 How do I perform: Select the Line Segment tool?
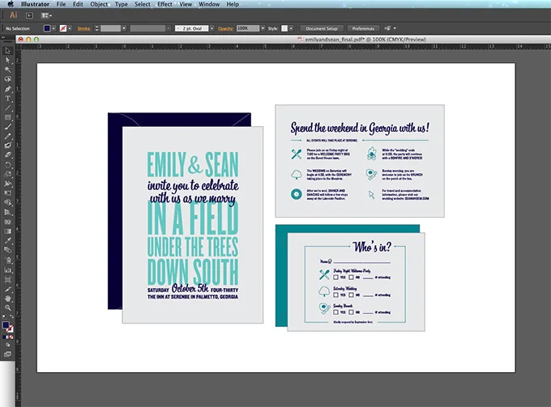click(x=8, y=108)
